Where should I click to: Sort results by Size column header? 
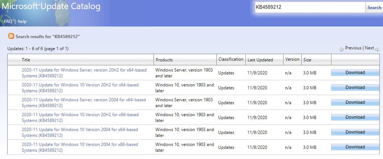pyautogui.click(x=307, y=59)
